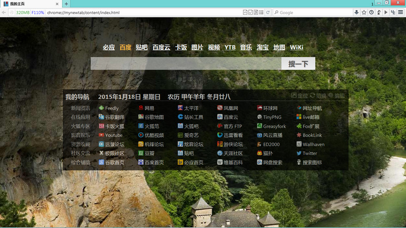Open the 爱奇艺 link
Screen dimensions: 406x228
[x=188, y=135]
